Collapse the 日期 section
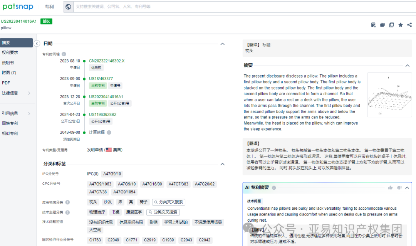The image size is (416, 246). (223, 44)
